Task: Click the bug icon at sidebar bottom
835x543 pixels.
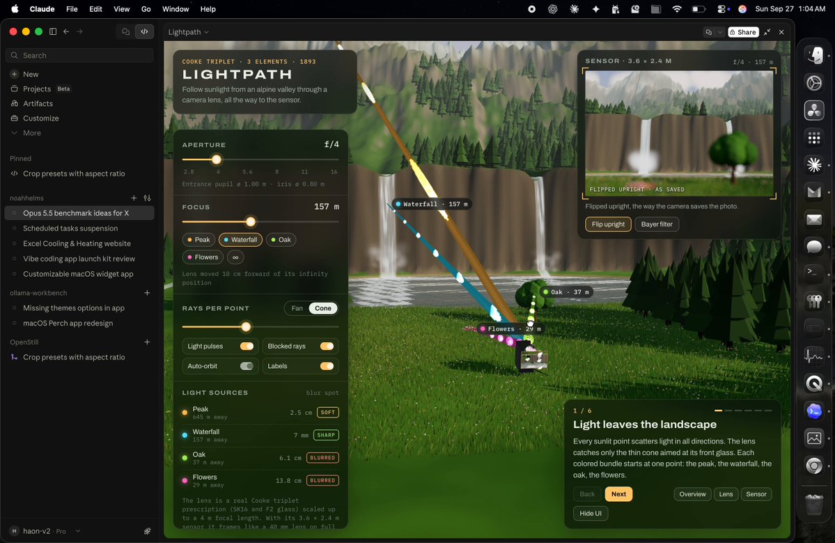Action: [x=147, y=530]
